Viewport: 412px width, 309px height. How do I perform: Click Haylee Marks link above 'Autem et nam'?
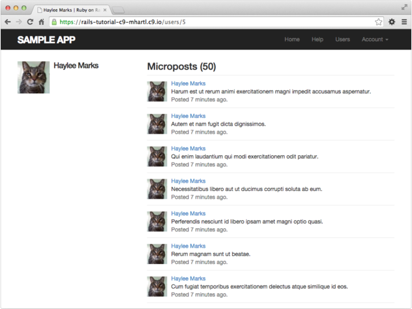point(188,116)
